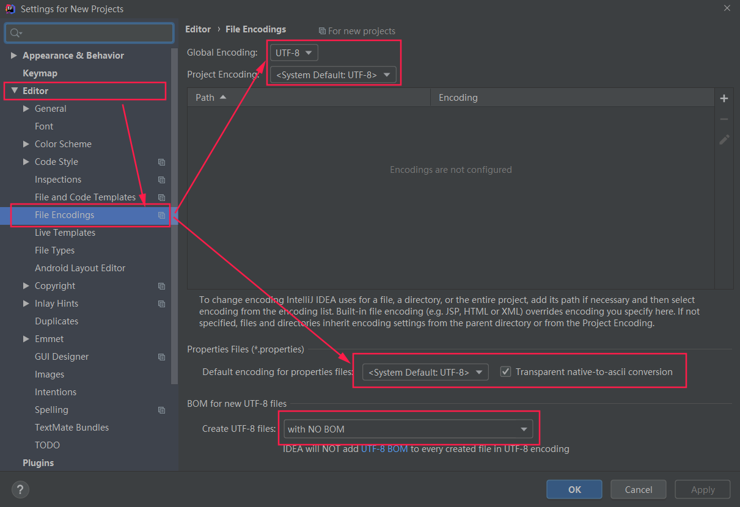Viewport: 740px width, 507px height.
Task: Select TextMate Bundles item
Action: [x=71, y=428]
